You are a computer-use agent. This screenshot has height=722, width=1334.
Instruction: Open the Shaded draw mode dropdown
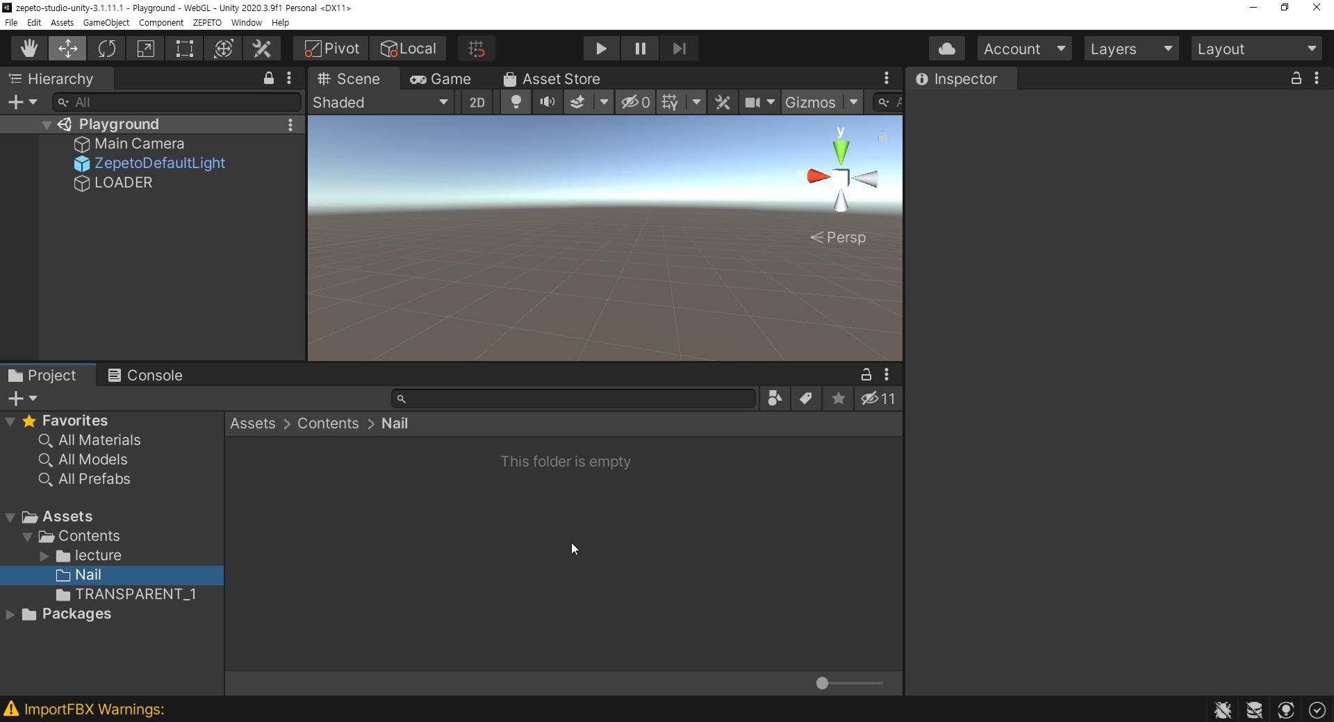[x=380, y=102]
